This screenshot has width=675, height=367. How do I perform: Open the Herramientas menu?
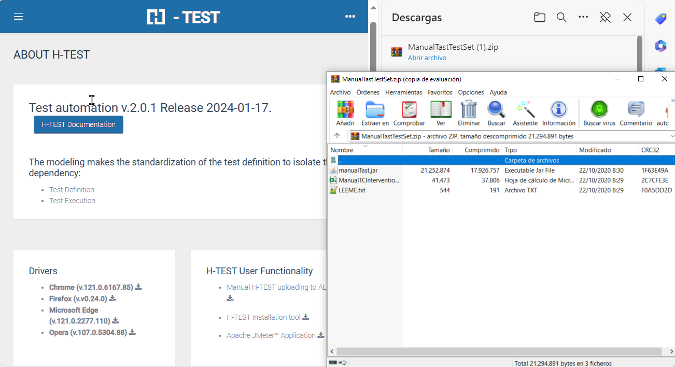[403, 92]
